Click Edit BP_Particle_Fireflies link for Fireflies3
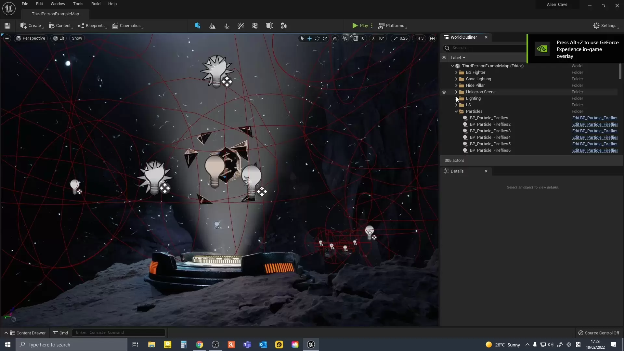The image size is (624, 351). [595, 131]
